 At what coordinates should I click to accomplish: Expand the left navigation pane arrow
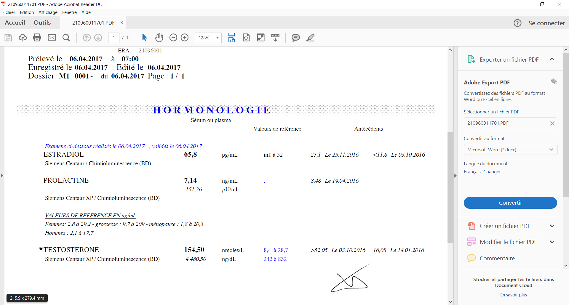tap(2, 176)
